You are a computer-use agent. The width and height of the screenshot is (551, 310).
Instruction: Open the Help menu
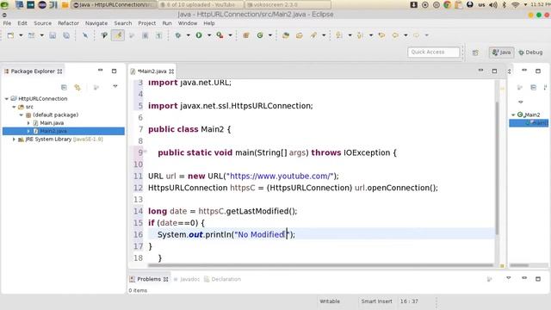tap(209, 23)
